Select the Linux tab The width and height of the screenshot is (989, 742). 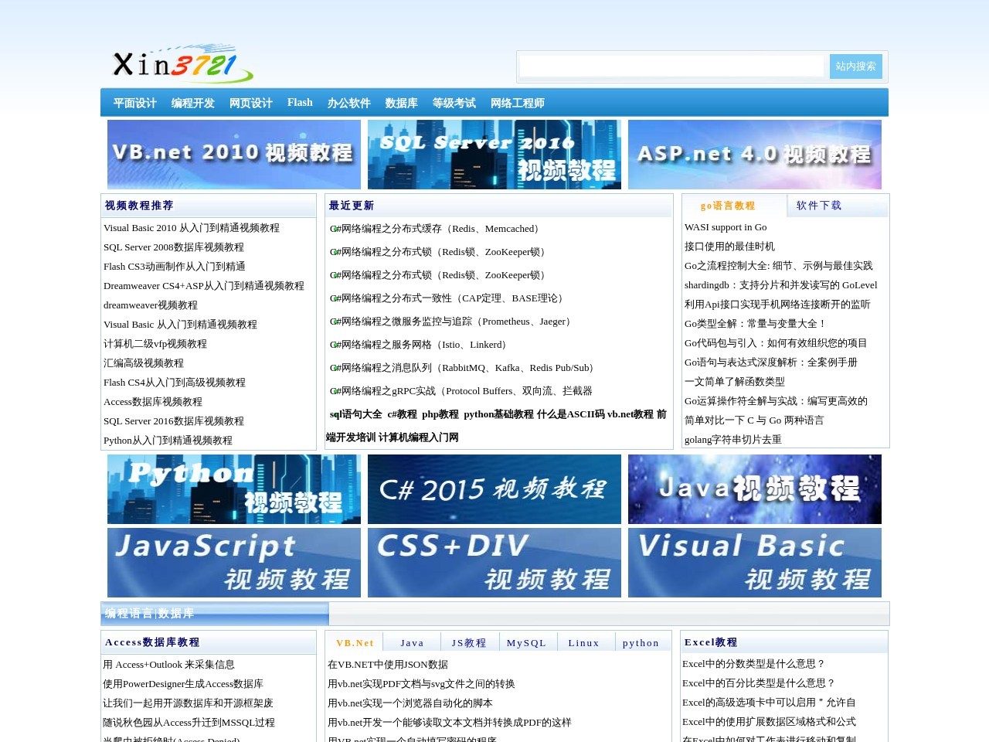[x=584, y=642]
